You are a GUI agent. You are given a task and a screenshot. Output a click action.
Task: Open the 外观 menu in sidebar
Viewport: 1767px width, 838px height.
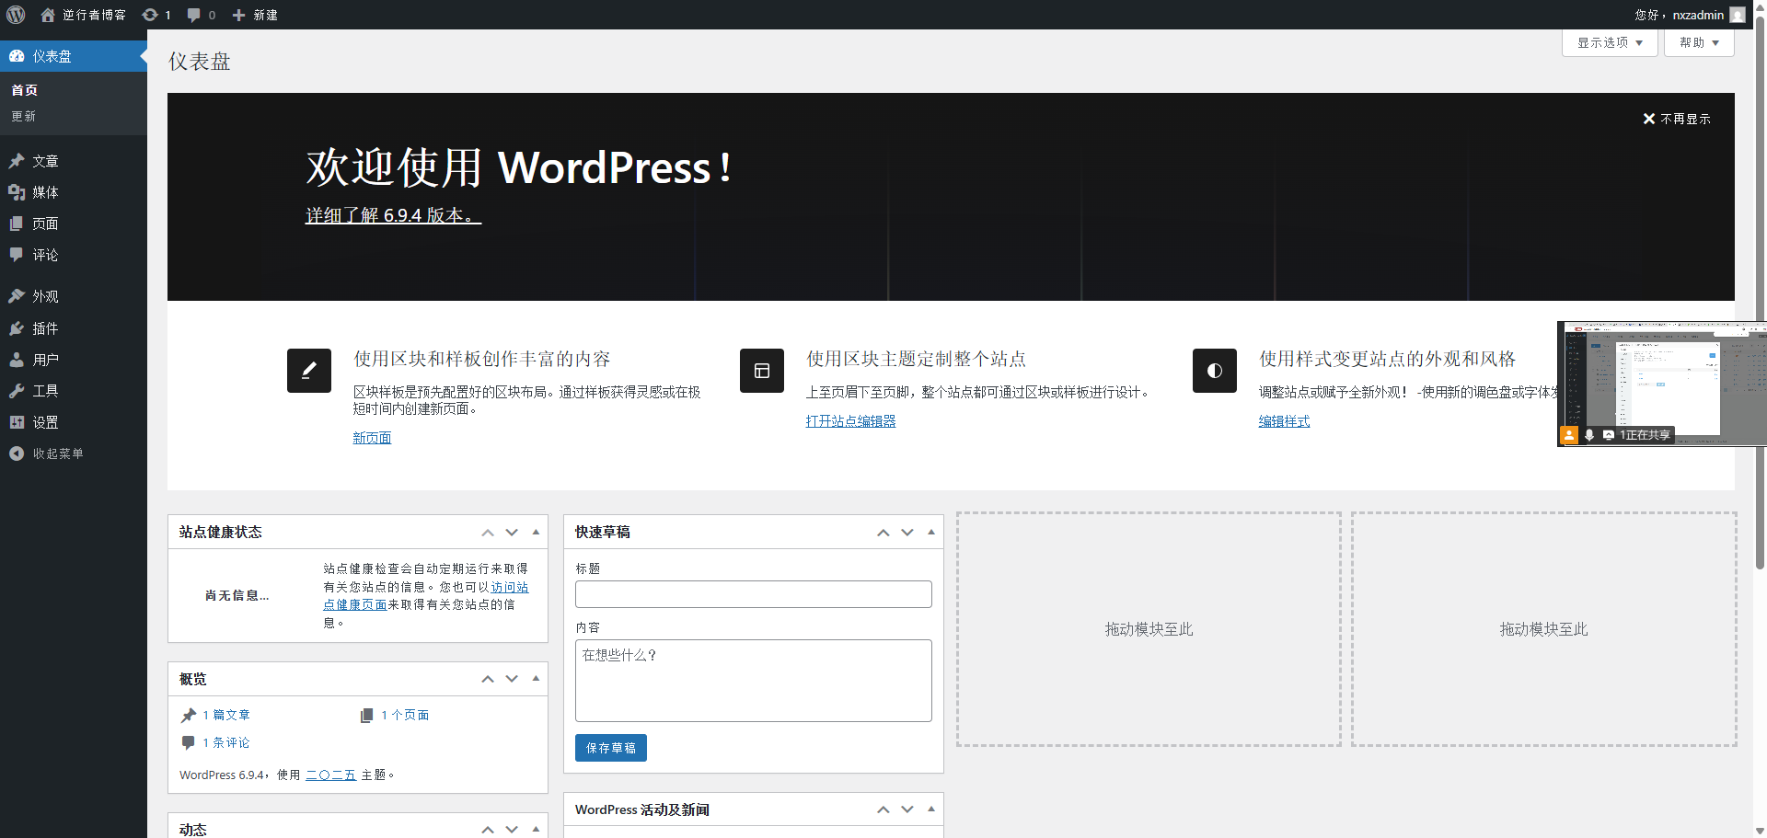point(45,296)
